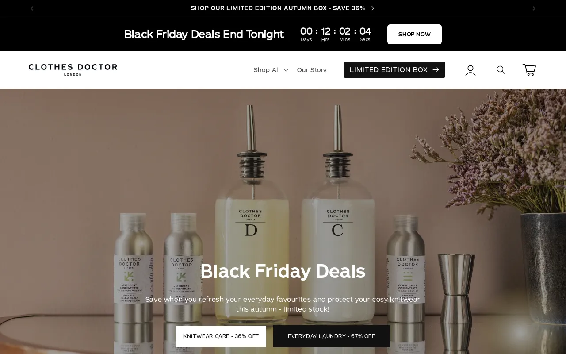Open the search magnifier icon

point(501,70)
